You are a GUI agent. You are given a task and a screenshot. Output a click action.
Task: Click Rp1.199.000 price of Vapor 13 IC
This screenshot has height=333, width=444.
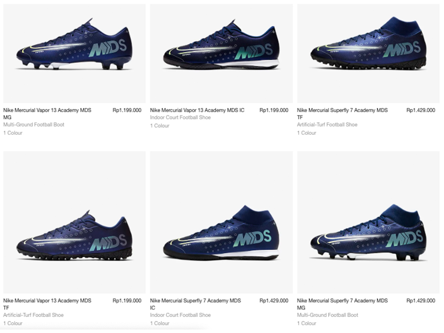pos(274,110)
